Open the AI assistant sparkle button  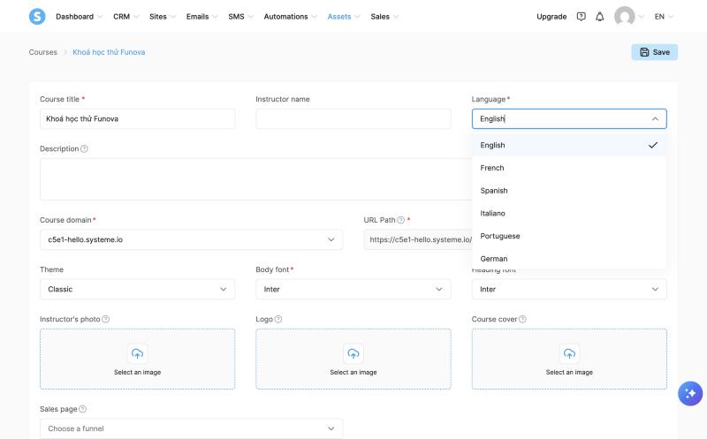(x=690, y=393)
